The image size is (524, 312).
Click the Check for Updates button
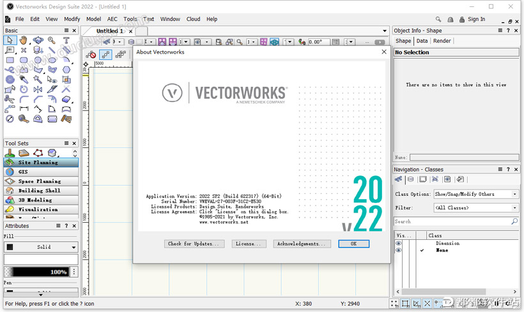click(194, 244)
